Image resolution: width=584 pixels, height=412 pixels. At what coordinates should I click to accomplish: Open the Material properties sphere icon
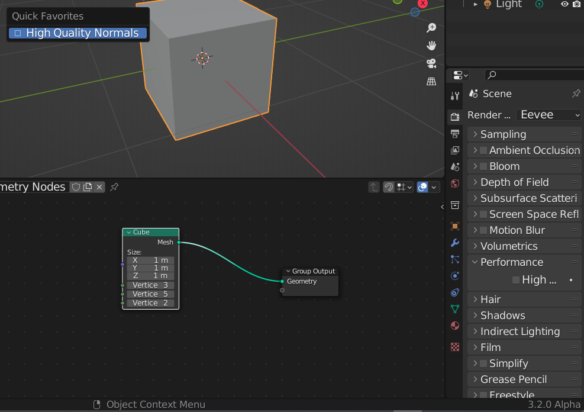(455, 326)
